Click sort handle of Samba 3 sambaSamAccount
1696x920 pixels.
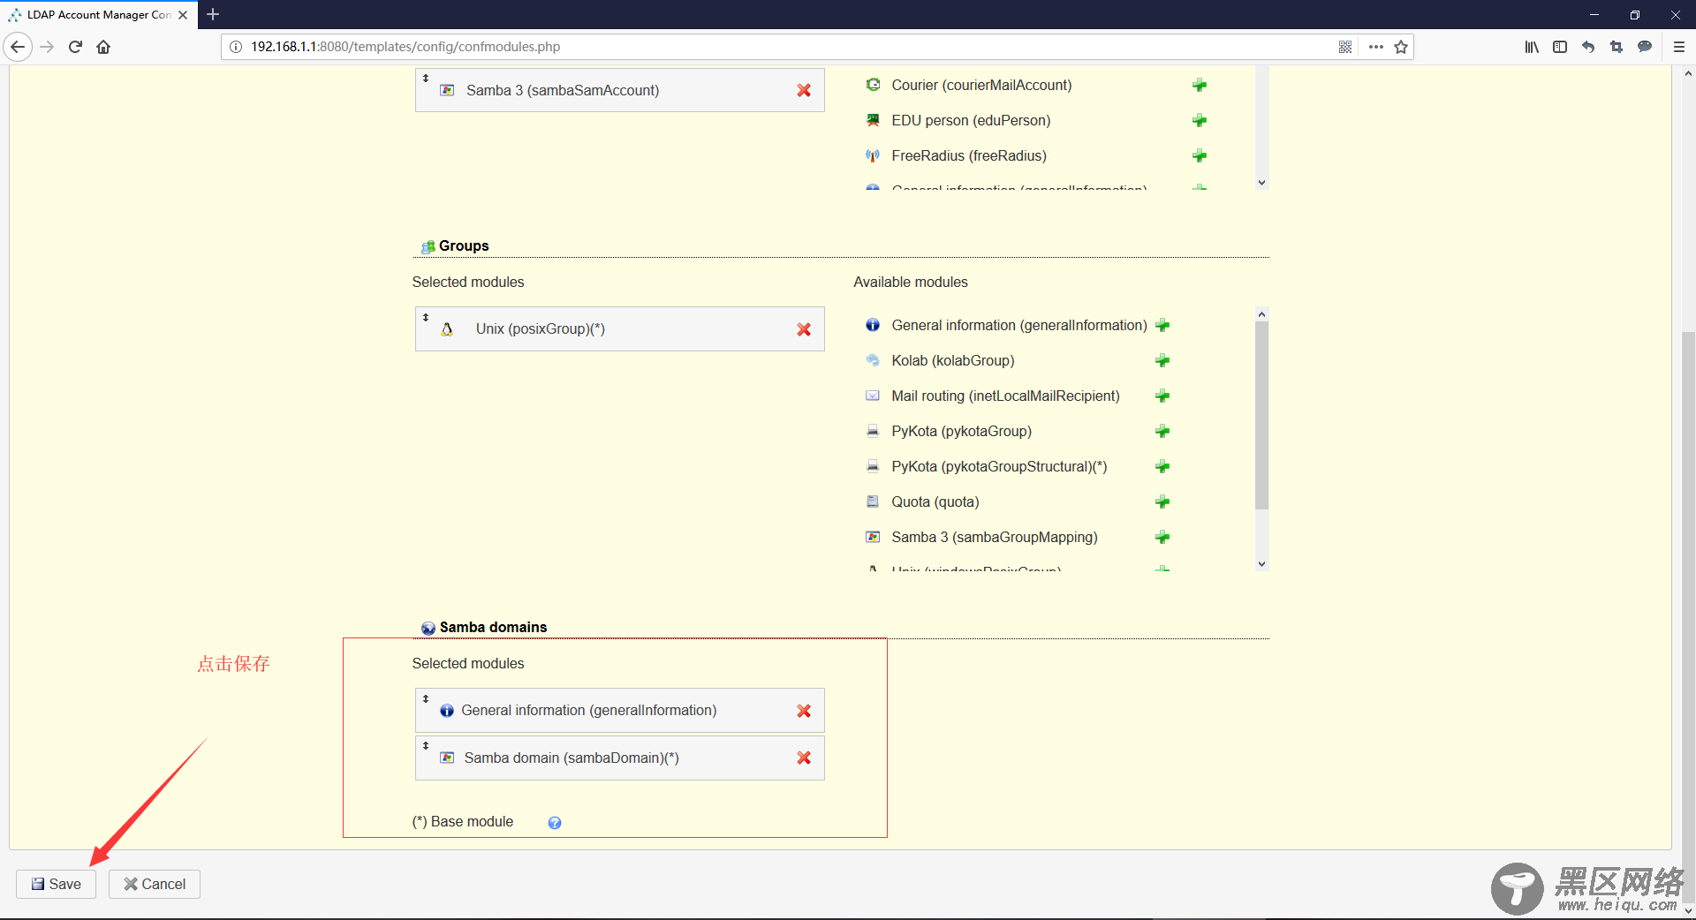coord(426,79)
